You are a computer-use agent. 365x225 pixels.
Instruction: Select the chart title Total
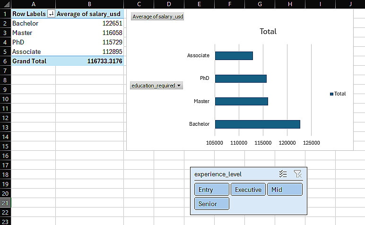coord(268,31)
